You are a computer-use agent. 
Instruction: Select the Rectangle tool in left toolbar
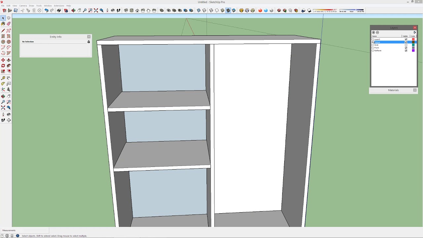[x=3, y=36]
